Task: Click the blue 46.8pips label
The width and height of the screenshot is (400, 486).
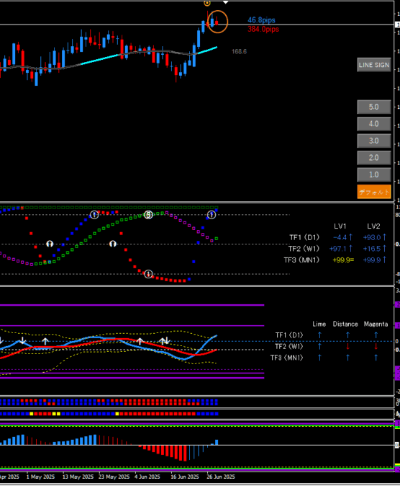Action: point(261,20)
